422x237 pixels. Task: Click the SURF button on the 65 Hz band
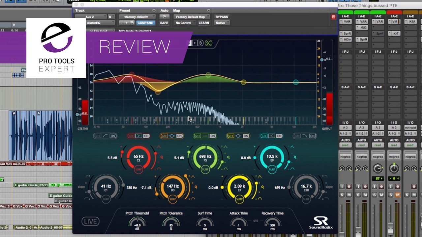click(x=138, y=170)
